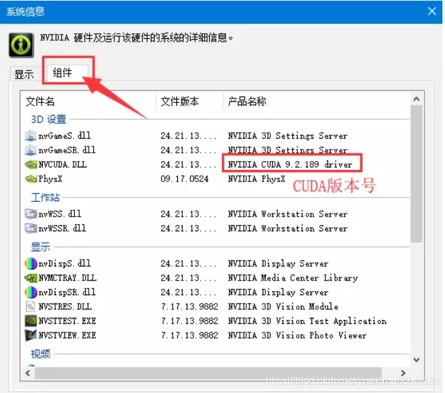This screenshot has width=445, height=393.
Task: Click the horizontal scrollbar left arrow
Action: 28,373
